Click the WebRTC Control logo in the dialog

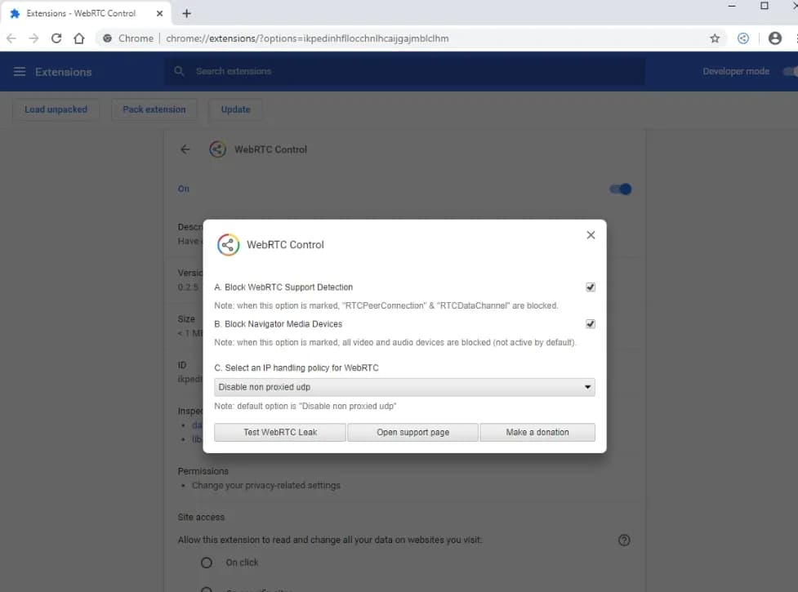(x=228, y=244)
